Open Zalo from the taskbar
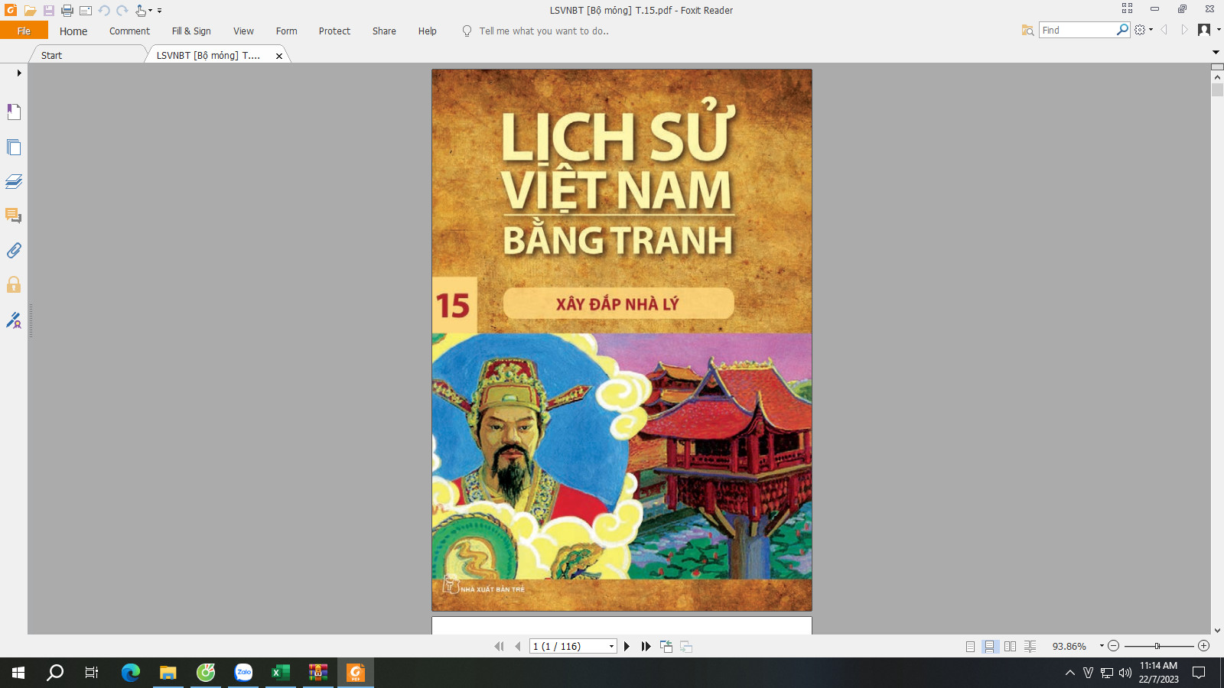 (243, 673)
